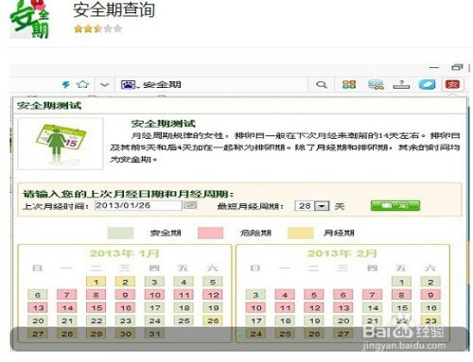Click the cycle length value 28 box

(x=305, y=206)
